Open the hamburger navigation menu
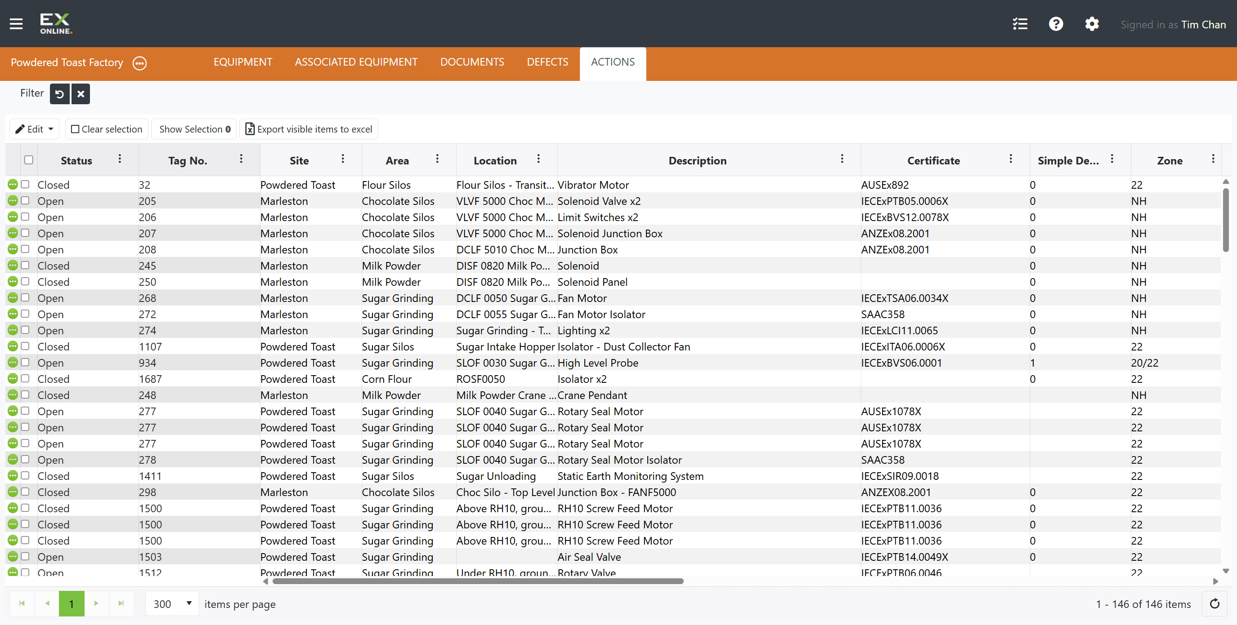The image size is (1237, 625). (x=16, y=23)
